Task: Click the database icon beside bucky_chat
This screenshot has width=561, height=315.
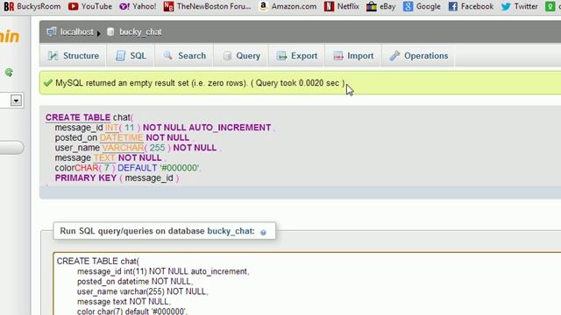Action: point(110,31)
